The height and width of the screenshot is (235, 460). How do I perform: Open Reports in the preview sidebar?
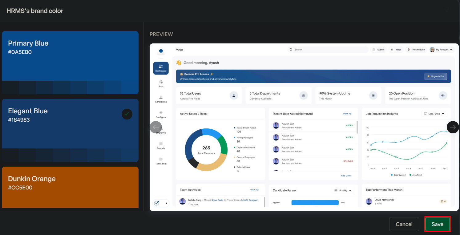(x=161, y=145)
